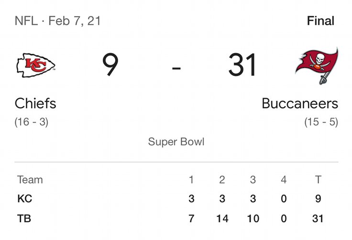
Task: Click the Buccaneers (15 - 5) record
Action: coord(321,122)
